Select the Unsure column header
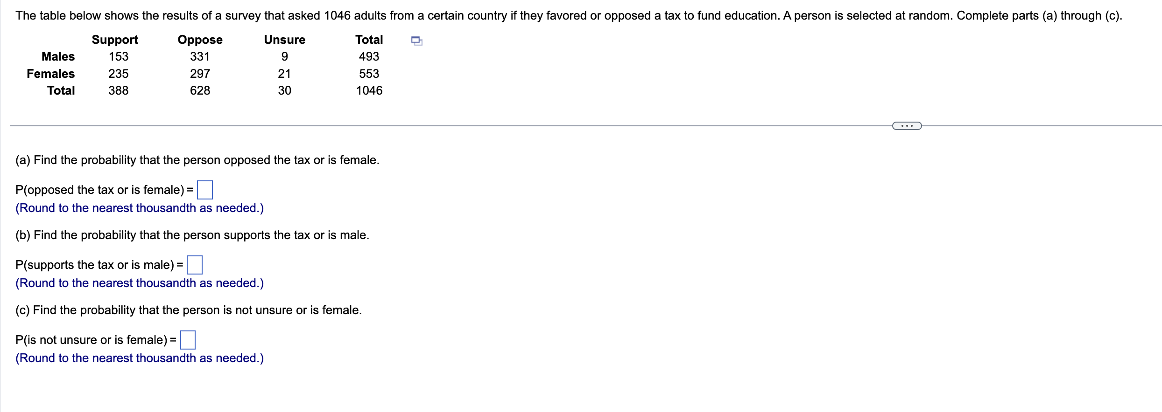The image size is (1162, 412). [284, 40]
